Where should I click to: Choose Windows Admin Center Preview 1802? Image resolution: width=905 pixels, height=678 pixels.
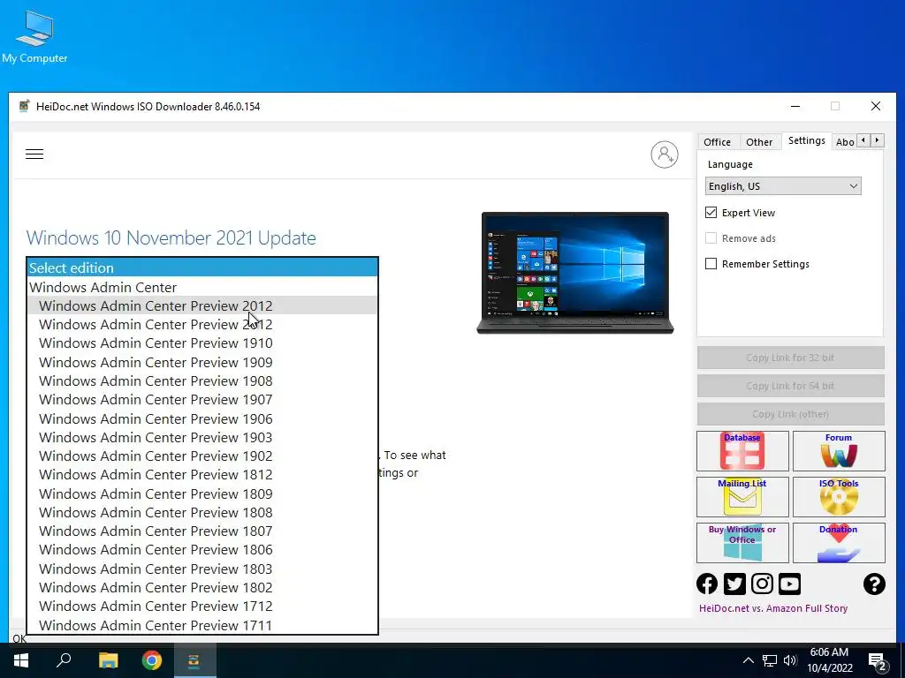coord(202,587)
